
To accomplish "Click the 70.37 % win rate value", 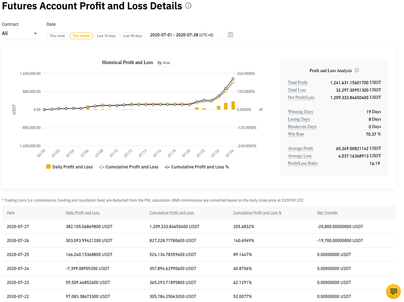I will click(374, 134).
